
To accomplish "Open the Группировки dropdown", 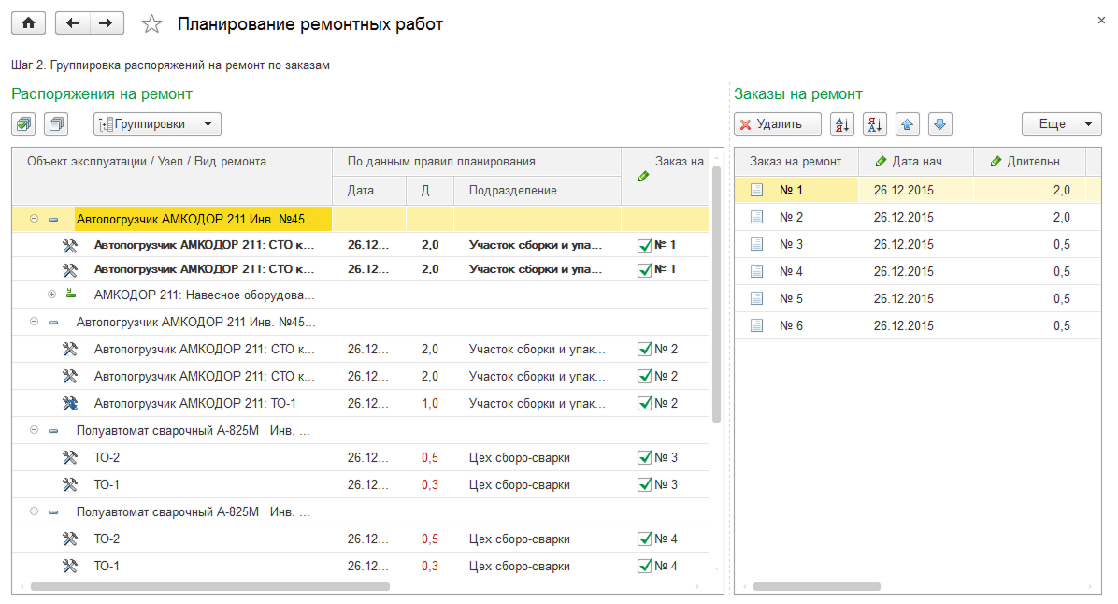I will click(x=158, y=124).
